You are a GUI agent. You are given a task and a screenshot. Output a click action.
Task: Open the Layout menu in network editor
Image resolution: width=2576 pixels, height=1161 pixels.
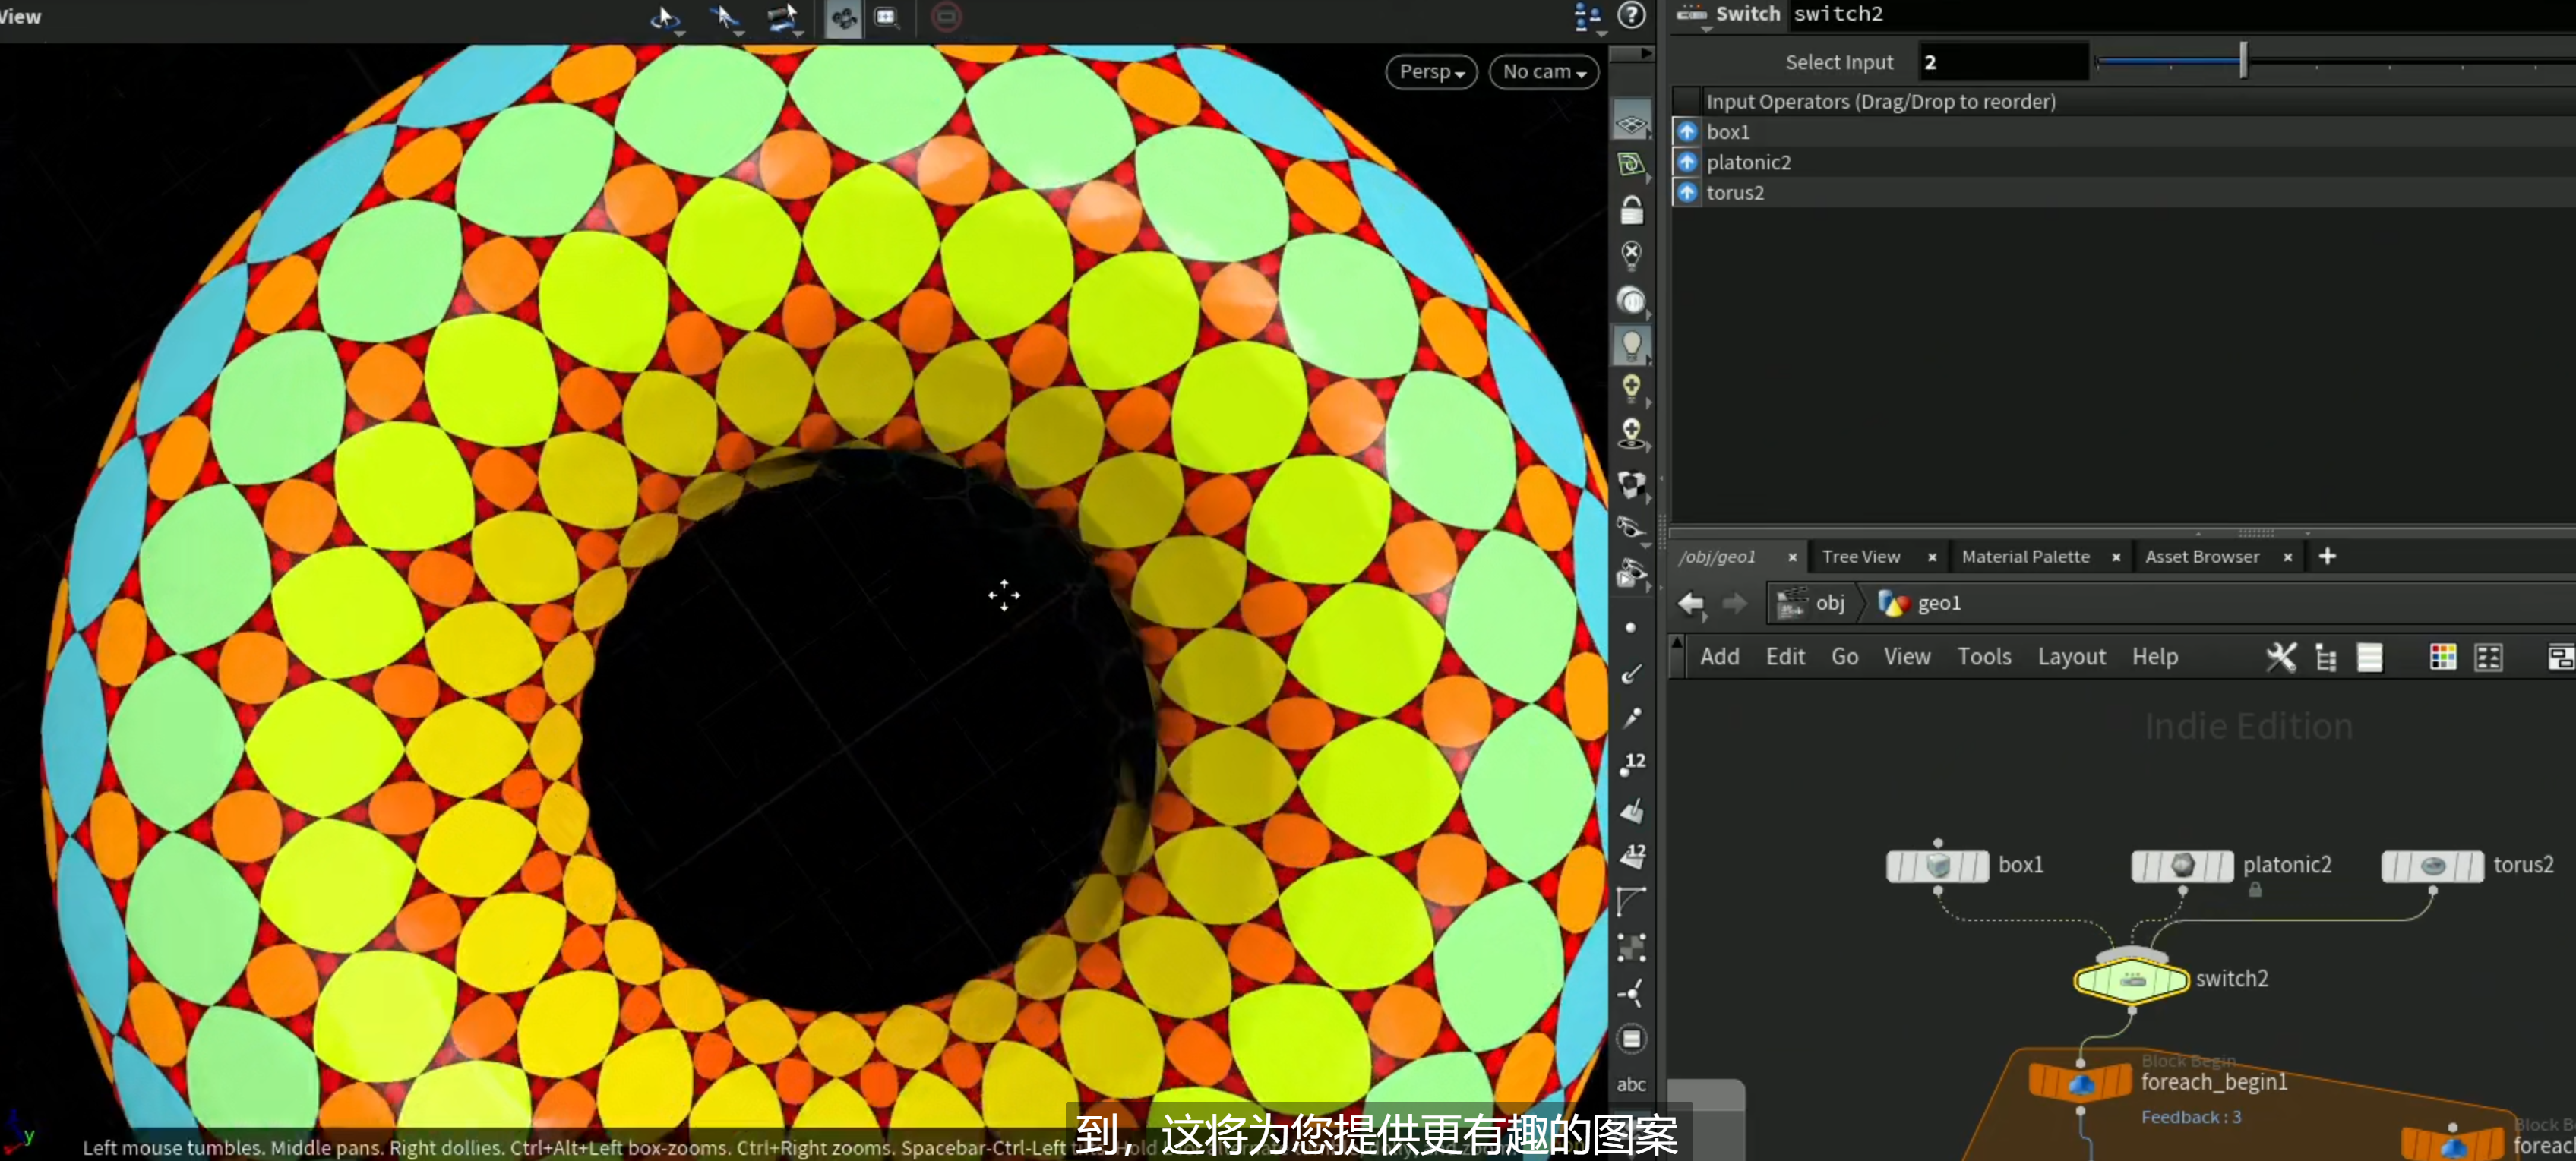click(2071, 657)
